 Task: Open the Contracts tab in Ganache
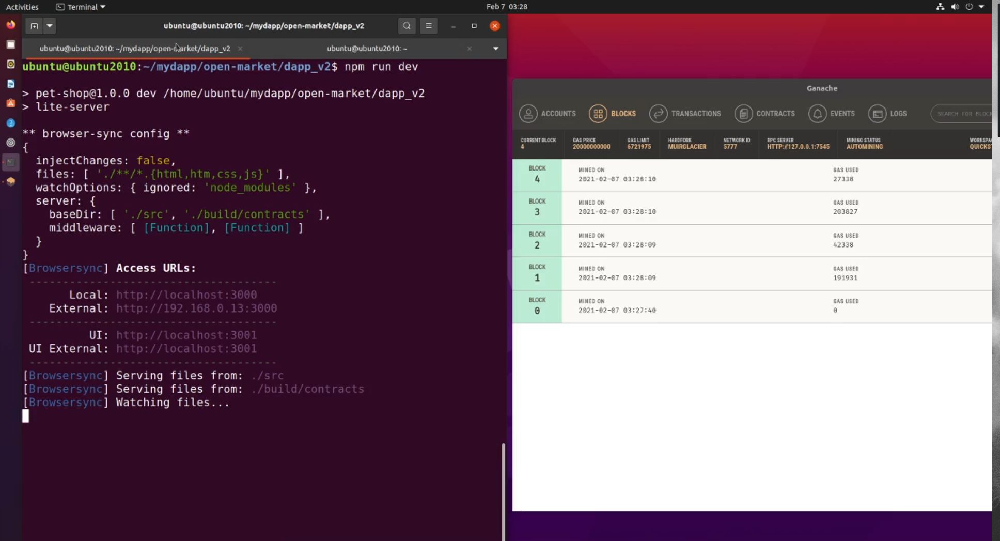tap(765, 114)
